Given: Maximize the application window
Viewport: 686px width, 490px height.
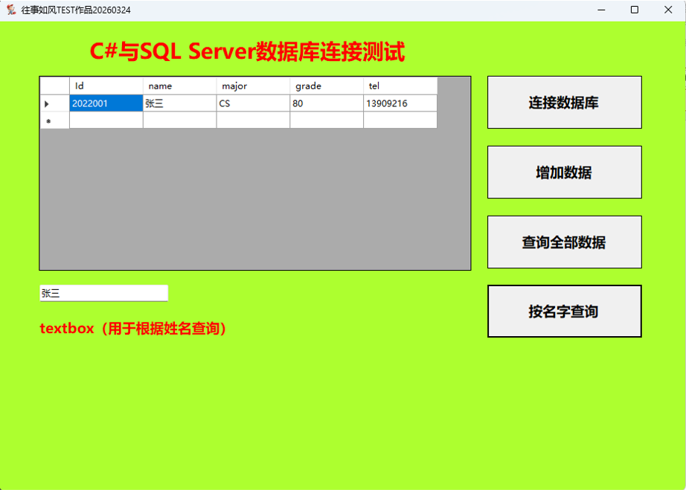Looking at the screenshot, I should click(635, 10).
